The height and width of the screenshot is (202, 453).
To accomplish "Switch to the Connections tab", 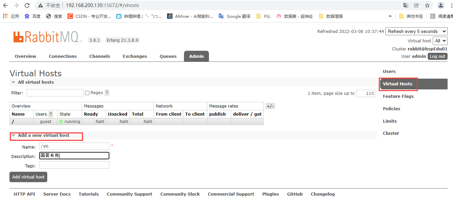I will point(63,56).
